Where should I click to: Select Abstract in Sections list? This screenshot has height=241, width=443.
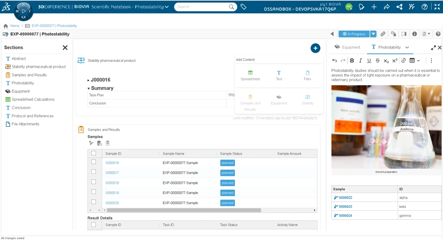click(x=18, y=59)
